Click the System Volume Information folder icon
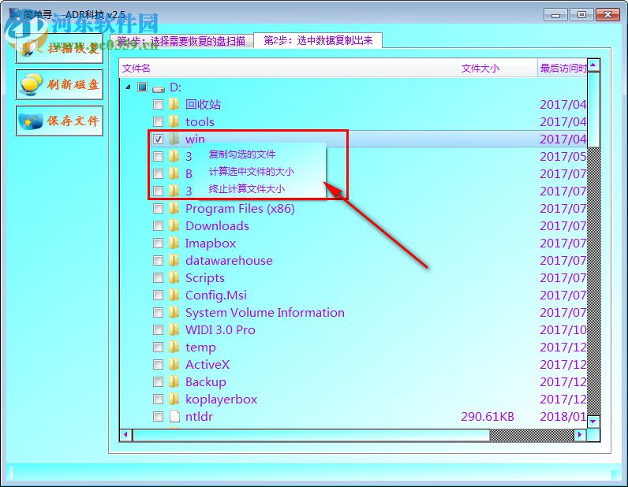The width and height of the screenshot is (628, 487). (174, 313)
